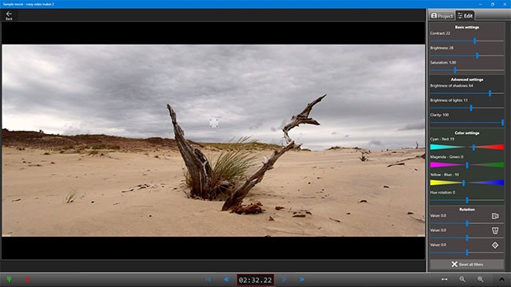The height and width of the screenshot is (287, 511).
Task: Open the Edit tab
Action: tap(465, 16)
